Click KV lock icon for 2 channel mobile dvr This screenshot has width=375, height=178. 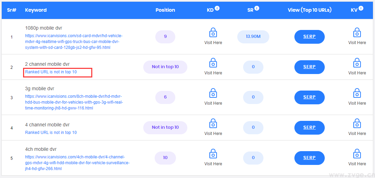357,63
